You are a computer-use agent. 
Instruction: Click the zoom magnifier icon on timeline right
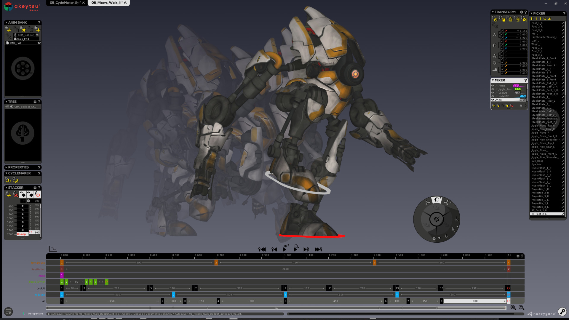(x=513, y=308)
